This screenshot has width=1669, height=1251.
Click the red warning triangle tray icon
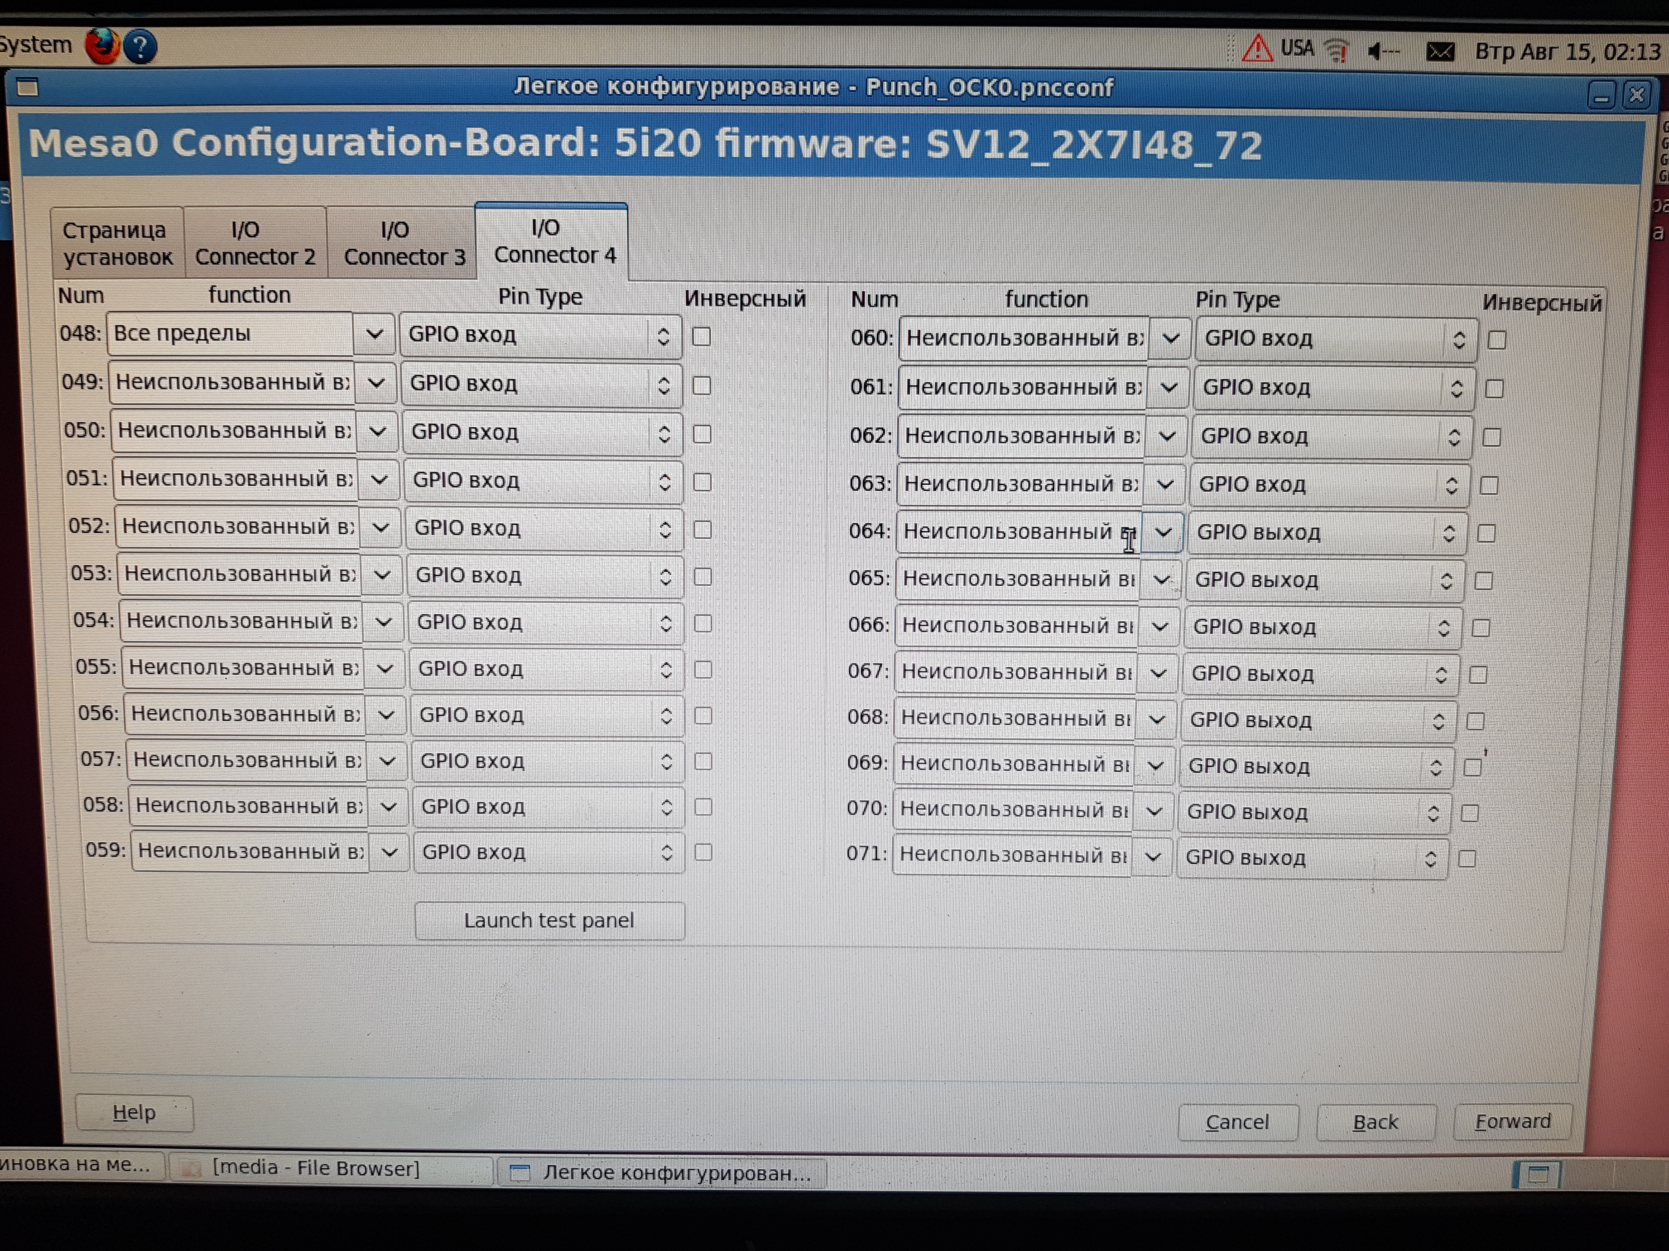point(1257,50)
